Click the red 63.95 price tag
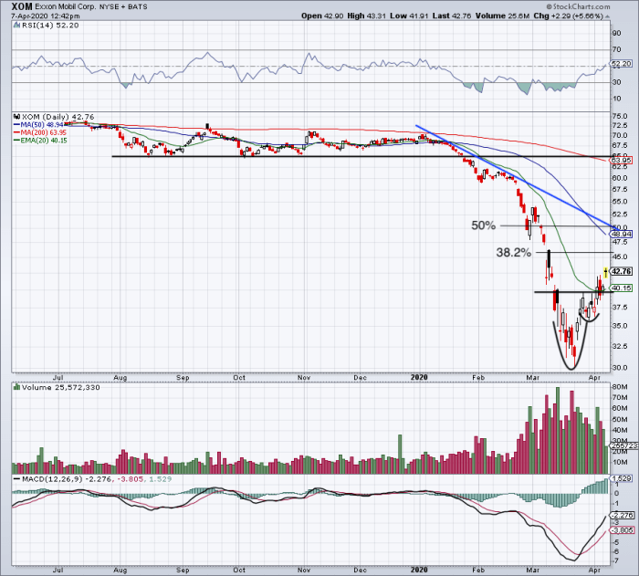 tap(621, 161)
